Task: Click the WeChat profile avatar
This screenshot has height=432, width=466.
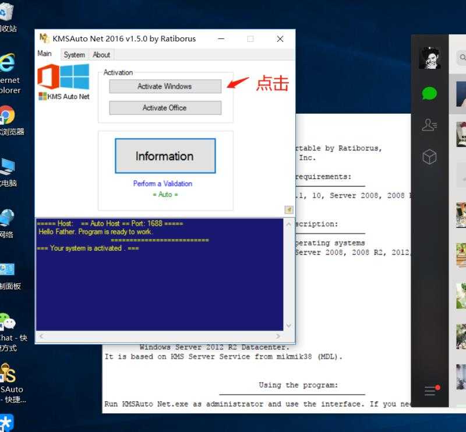Action: tap(429, 58)
